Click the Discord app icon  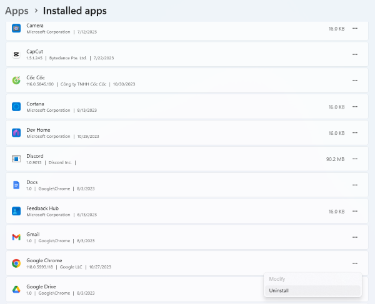click(x=16, y=159)
